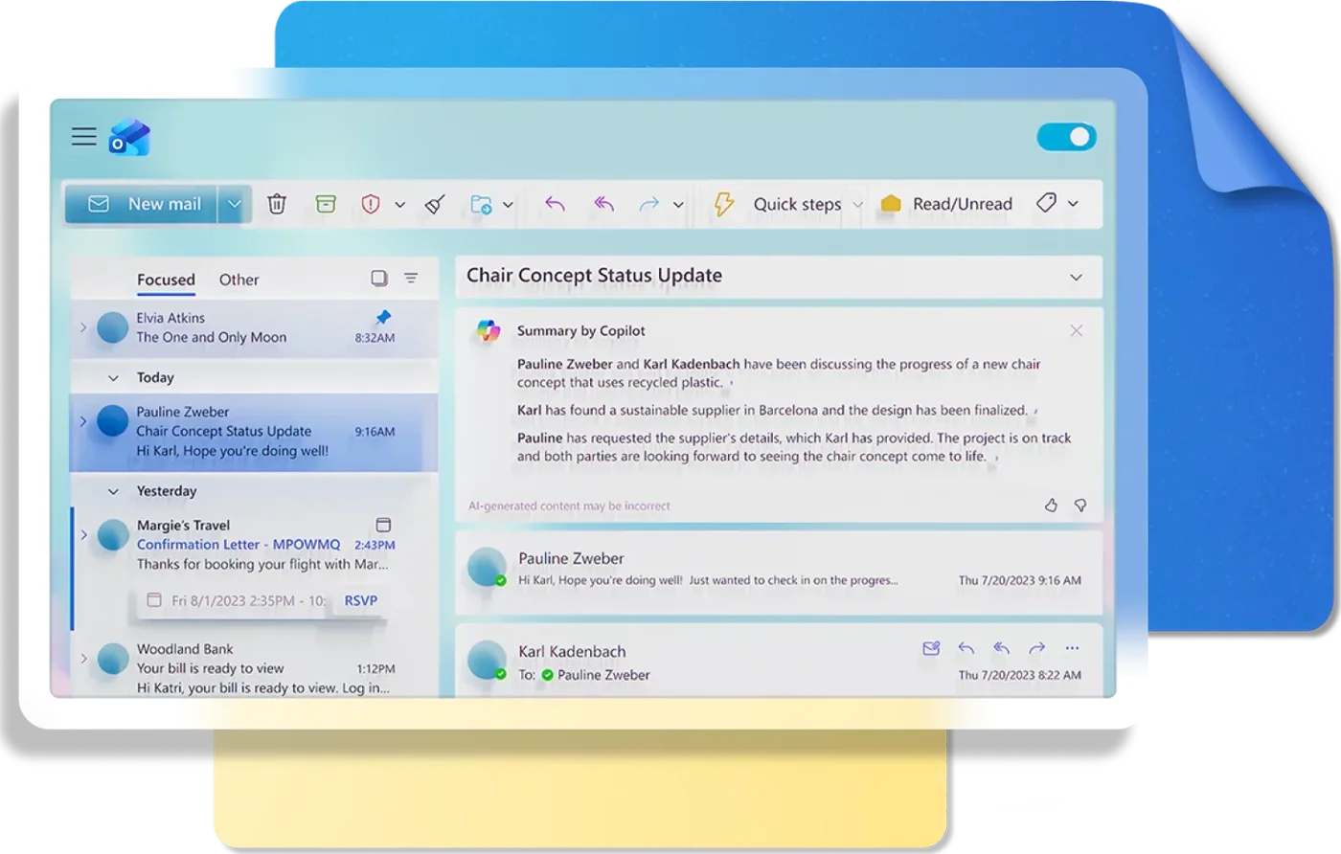Unpin the Elvia Atkins email
Screen dimensions: 1341x854
click(x=383, y=317)
